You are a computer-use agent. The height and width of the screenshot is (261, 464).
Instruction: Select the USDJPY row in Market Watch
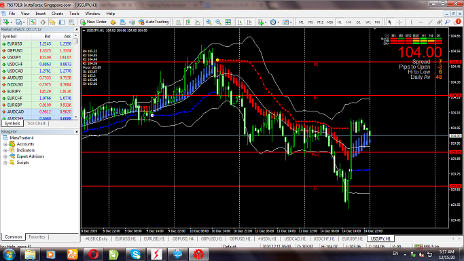(x=37, y=57)
